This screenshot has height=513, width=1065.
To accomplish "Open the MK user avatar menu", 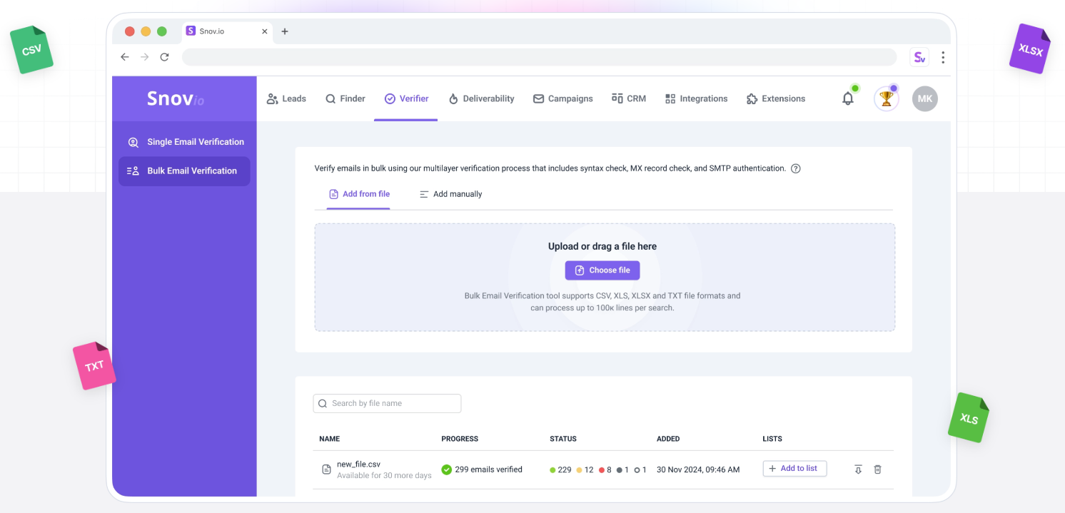I will tap(925, 98).
